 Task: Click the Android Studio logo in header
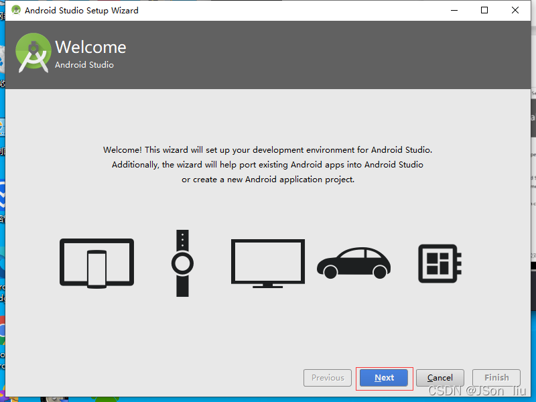point(33,53)
